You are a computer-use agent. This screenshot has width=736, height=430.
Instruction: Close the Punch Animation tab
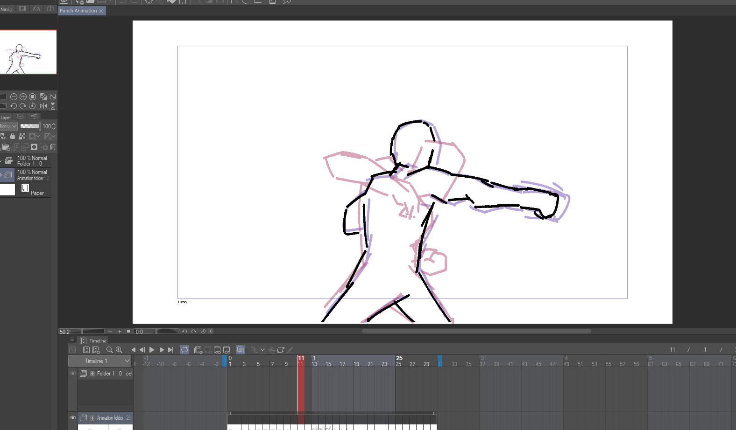(x=101, y=11)
